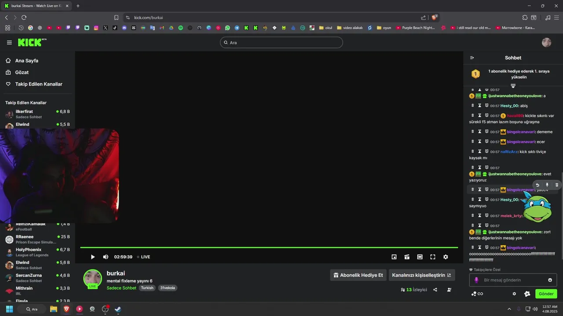The height and width of the screenshot is (316, 563).
Task: Open a new browser tab
Action: click(78, 6)
